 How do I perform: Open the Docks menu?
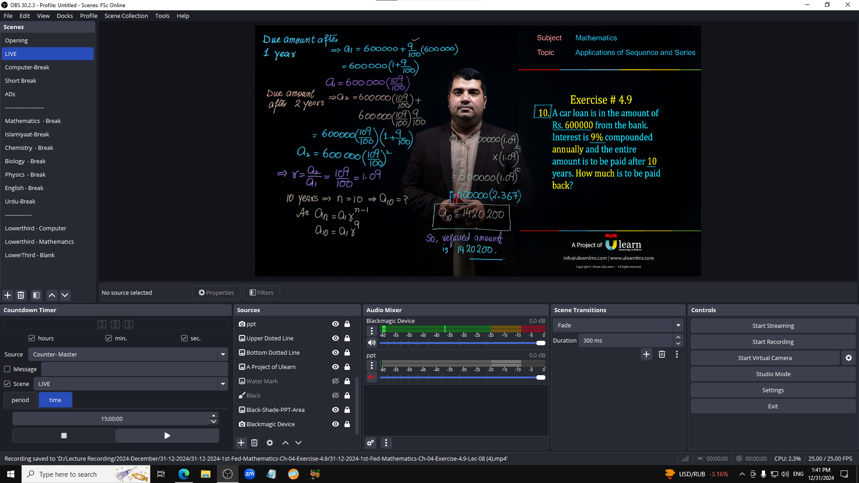[65, 16]
